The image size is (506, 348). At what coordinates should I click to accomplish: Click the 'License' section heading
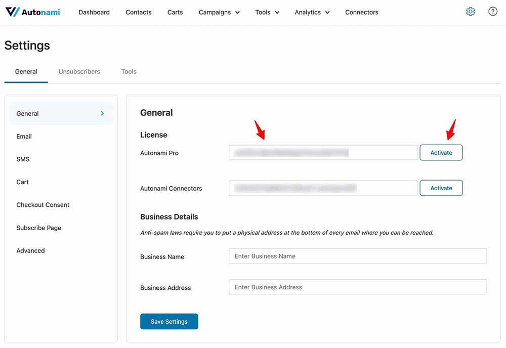(154, 135)
